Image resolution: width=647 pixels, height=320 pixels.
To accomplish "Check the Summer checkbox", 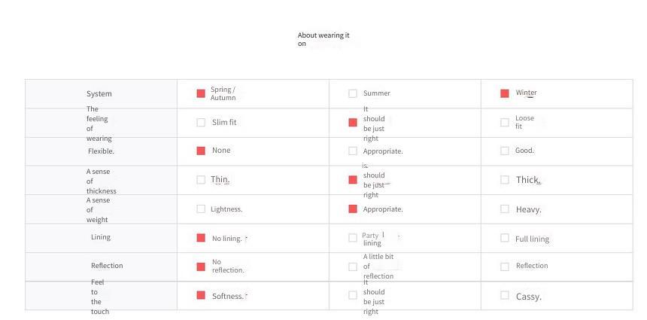I will (x=353, y=93).
